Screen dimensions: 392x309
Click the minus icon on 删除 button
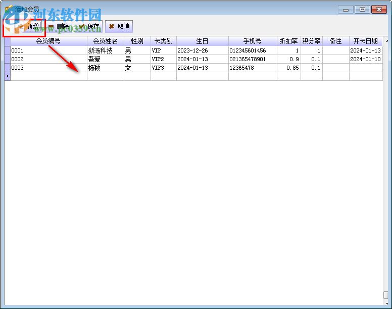coord(51,26)
